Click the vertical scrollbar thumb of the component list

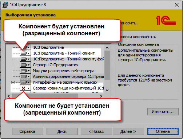107,65
